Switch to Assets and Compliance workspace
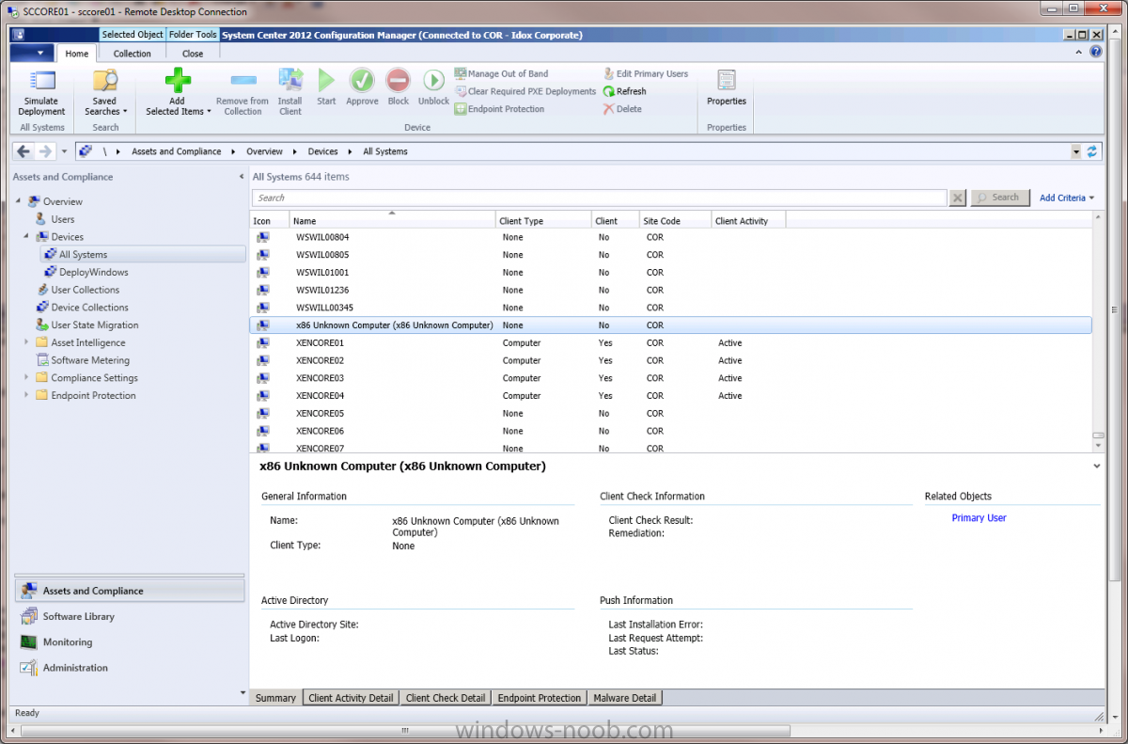This screenshot has width=1128, height=744. point(130,591)
